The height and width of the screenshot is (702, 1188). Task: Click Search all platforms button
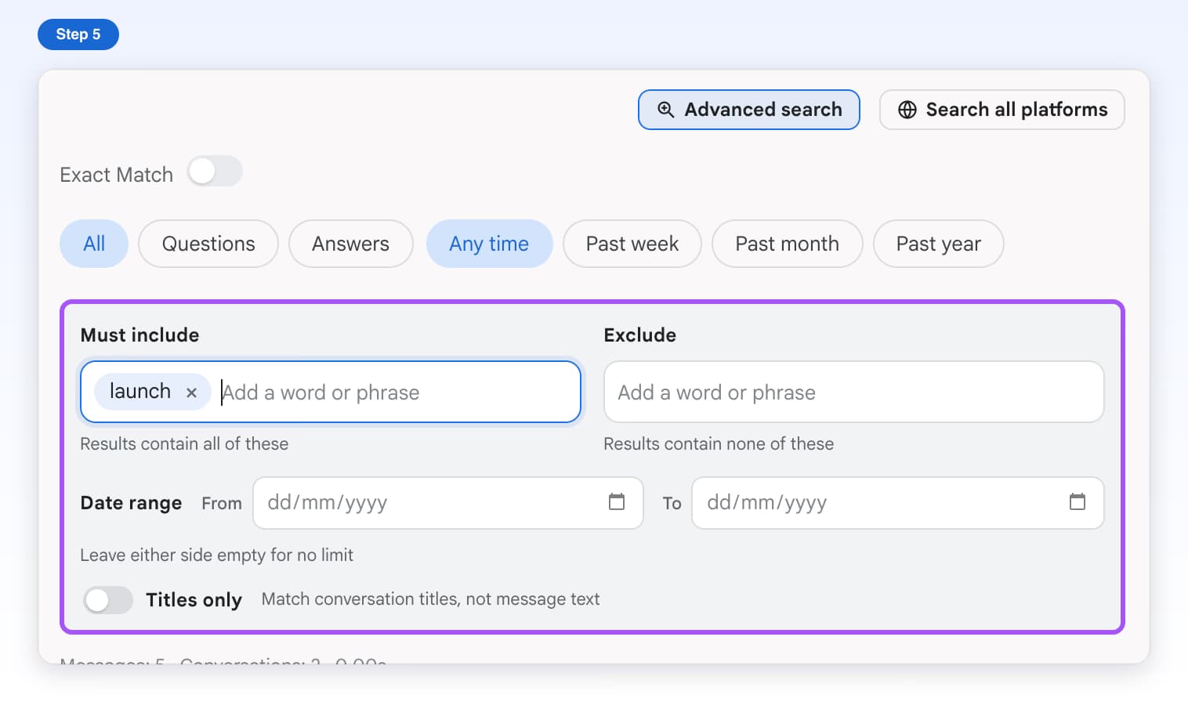tap(1002, 110)
